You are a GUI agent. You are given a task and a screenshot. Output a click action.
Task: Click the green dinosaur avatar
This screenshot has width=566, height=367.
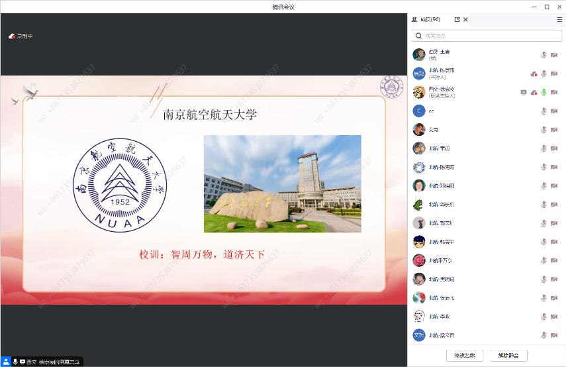coord(419,205)
